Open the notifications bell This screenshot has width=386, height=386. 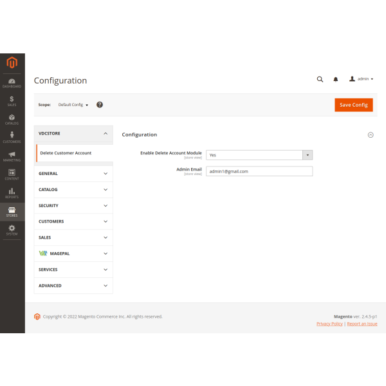point(335,79)
